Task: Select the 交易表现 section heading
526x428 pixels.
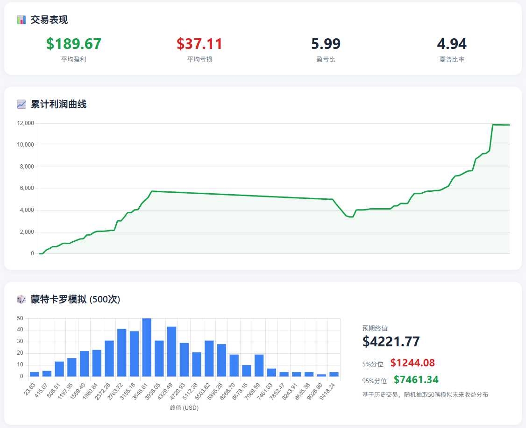Action: [49, 20]
